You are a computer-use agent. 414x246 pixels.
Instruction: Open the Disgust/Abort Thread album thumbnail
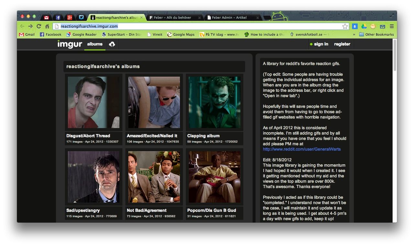point(93,102)
